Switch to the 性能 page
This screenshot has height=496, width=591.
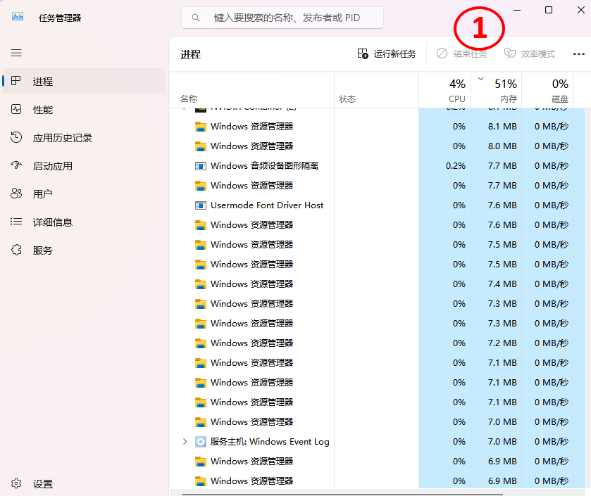(84, 110)
